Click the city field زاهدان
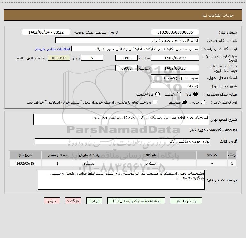The image size is (246, 238). point(175,86)
